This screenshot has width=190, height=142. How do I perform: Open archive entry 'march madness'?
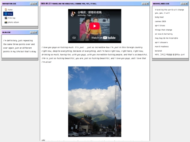pos(161,47)
